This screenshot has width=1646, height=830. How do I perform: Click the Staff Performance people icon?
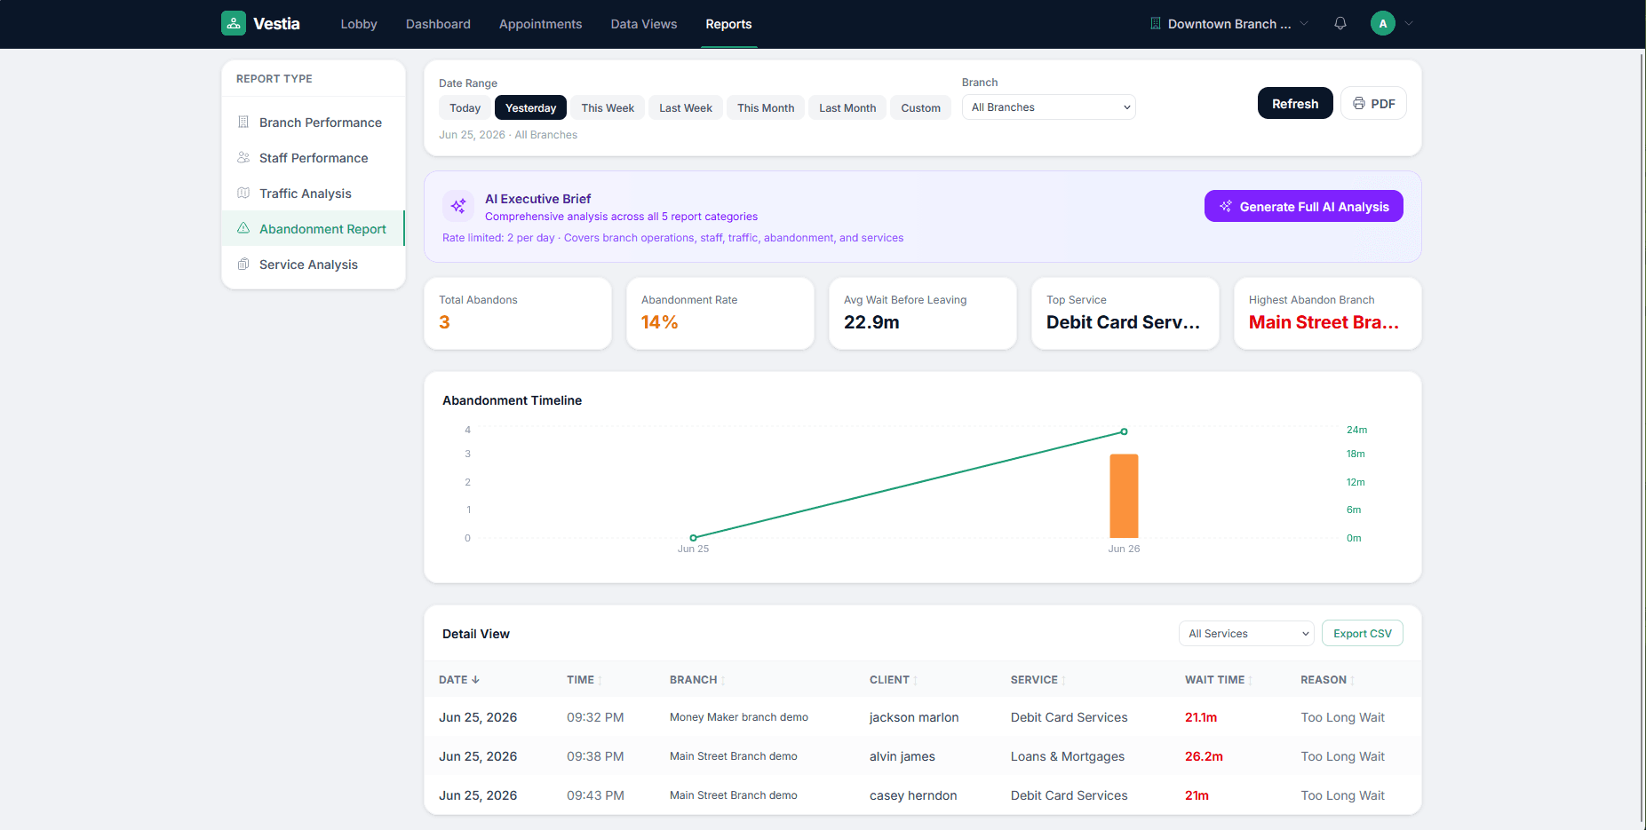point(243,158)
